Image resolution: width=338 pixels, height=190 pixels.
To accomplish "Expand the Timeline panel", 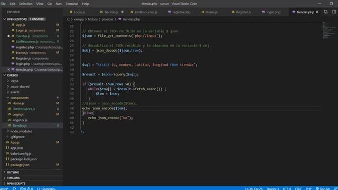I will coord(13,178).
